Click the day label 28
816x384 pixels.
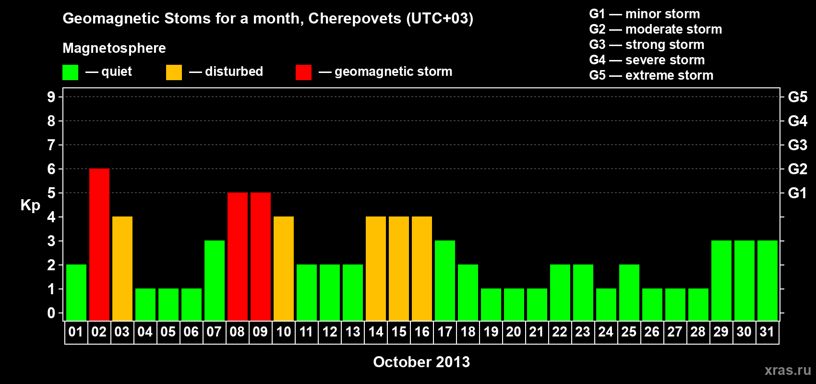click(x=698, y=332)
